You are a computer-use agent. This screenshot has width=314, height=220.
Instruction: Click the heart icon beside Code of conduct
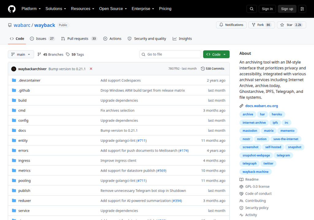click(x=241, y=194)
